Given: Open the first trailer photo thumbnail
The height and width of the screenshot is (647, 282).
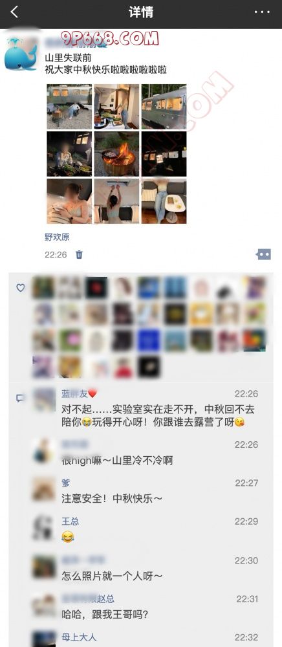Looking at the screenshot, I should tap(69, 107).
